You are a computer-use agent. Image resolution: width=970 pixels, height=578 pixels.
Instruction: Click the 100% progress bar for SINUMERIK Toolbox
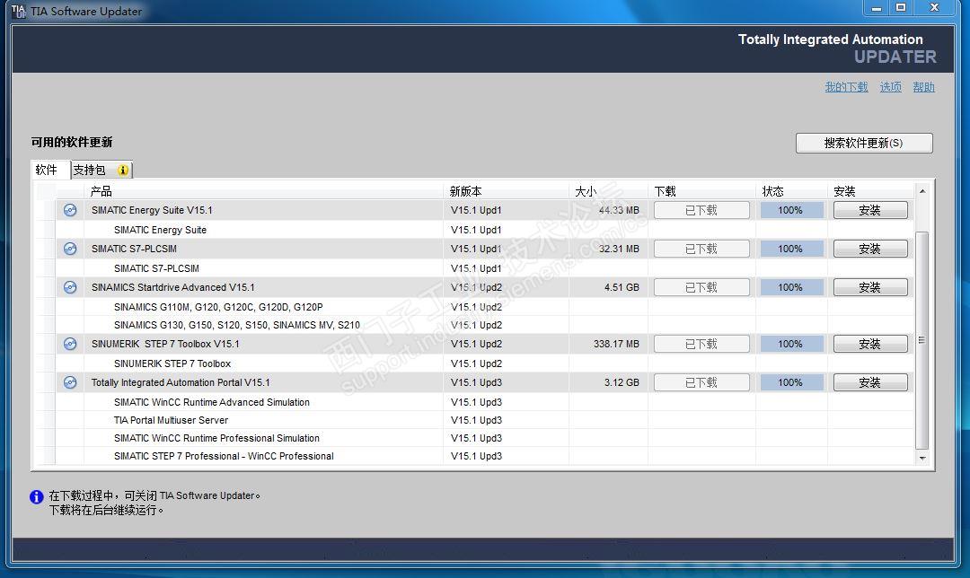(x=792, y=344)
